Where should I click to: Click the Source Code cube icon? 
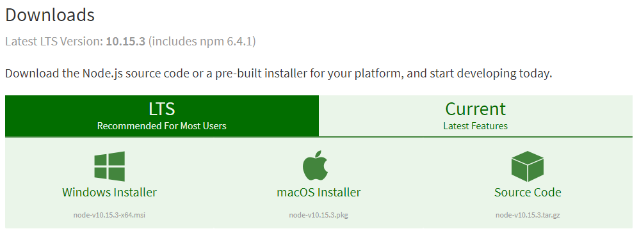pos(528,166)
